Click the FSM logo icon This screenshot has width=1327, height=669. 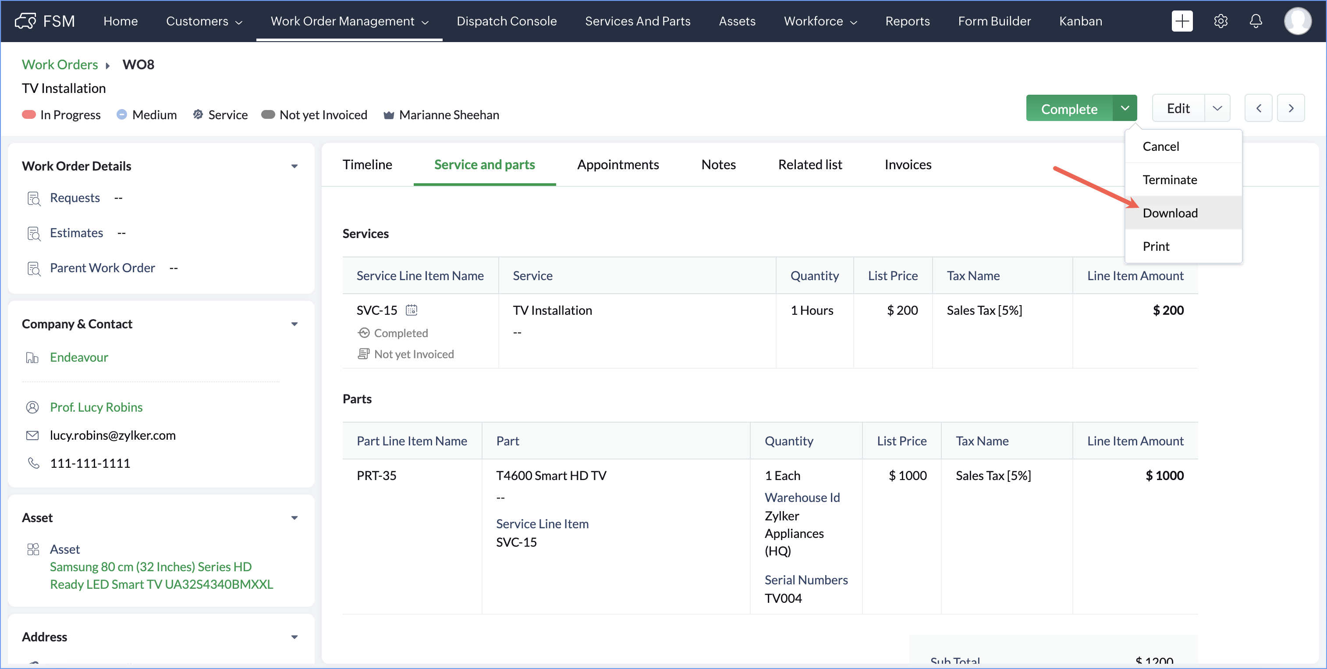pos(25,21)
